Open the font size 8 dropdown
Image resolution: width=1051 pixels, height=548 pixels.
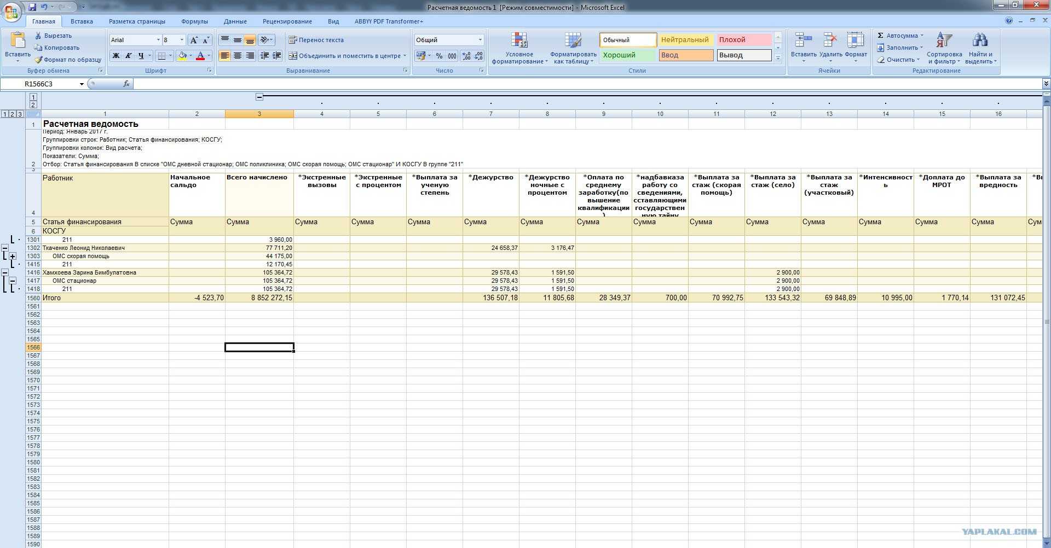tap(182, 40)
